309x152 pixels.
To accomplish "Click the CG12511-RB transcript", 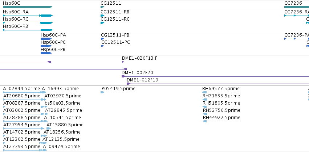I will [102, 16].
